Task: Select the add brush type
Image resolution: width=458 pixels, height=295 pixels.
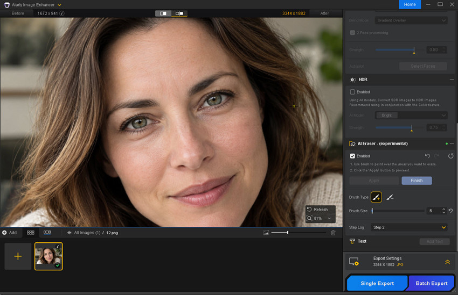Action: (376, 197)
